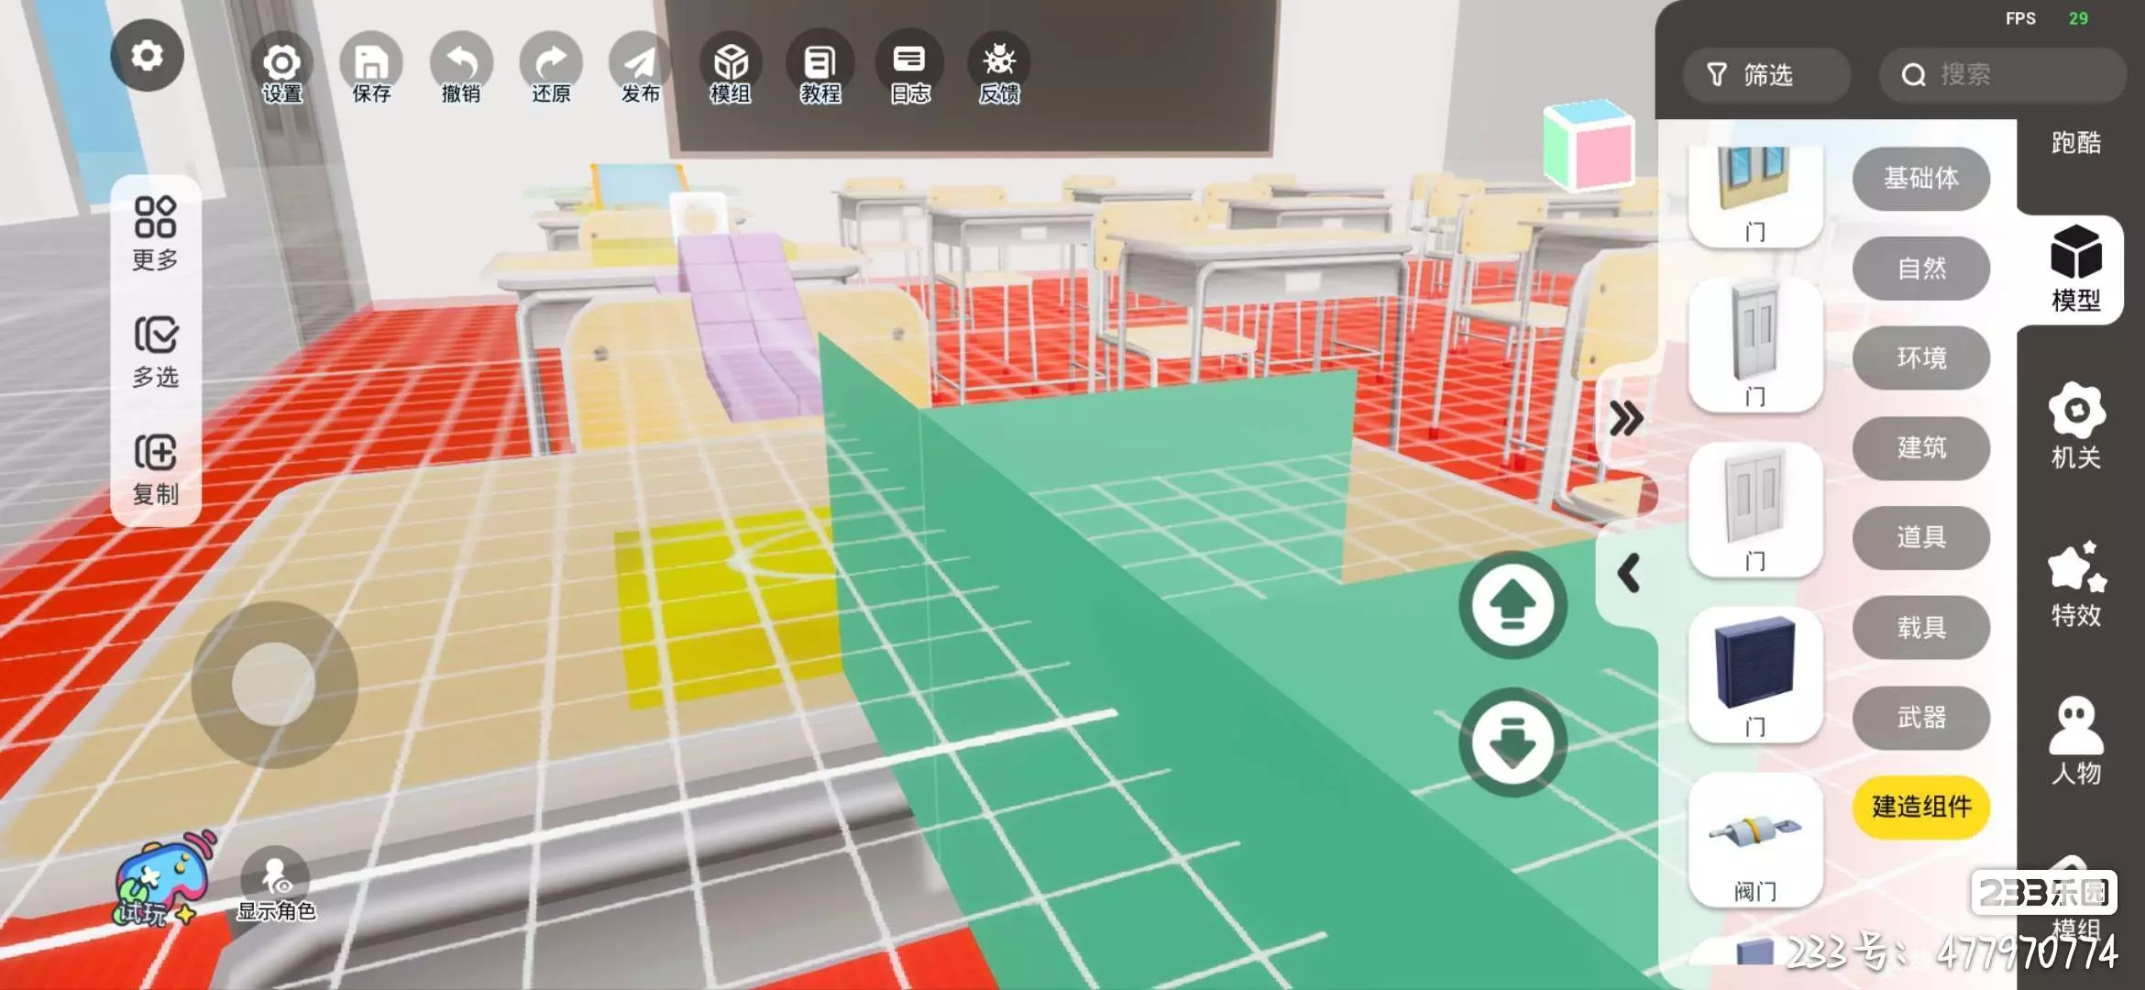Open the Log (日志) icon

[x=909, y=65]
